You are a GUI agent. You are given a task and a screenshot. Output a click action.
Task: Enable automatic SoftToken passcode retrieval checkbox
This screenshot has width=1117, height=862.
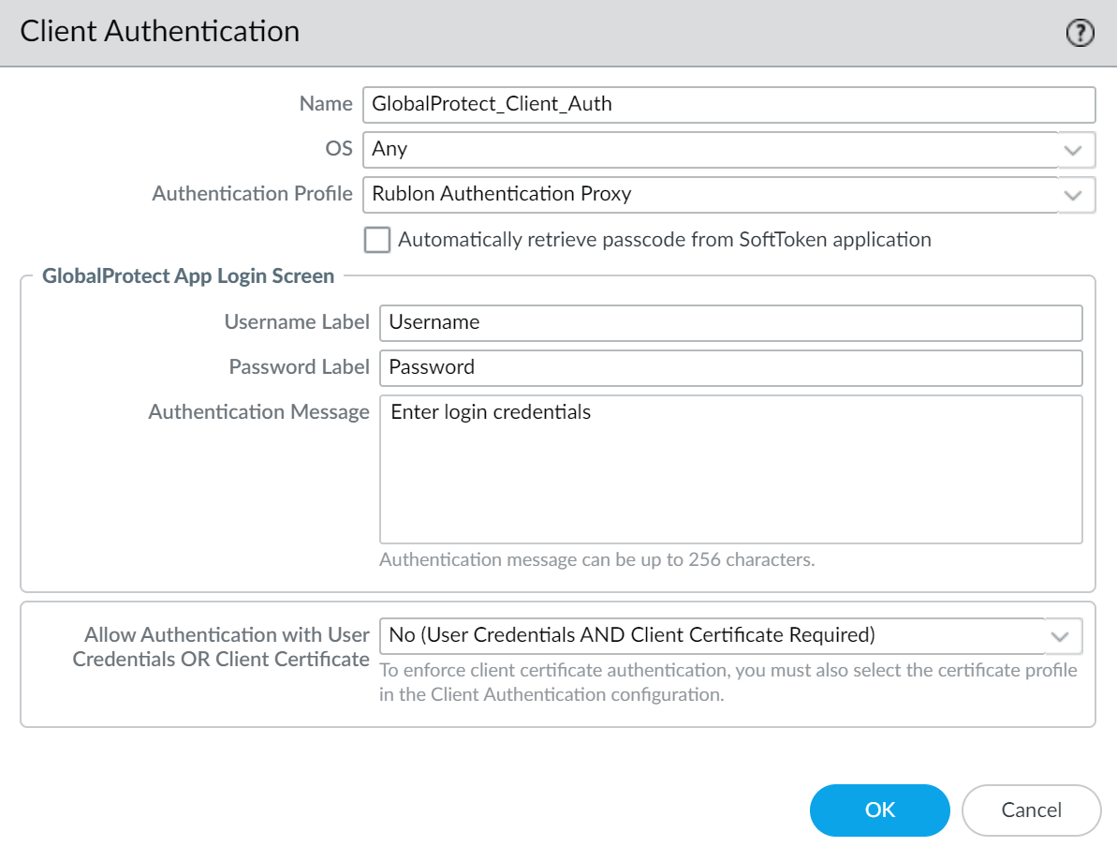pyautogui.click(x=377, y=240)
